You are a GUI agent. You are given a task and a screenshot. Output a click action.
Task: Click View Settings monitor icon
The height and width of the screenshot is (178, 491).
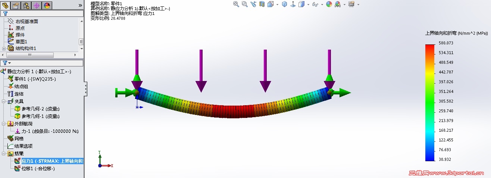351,4
